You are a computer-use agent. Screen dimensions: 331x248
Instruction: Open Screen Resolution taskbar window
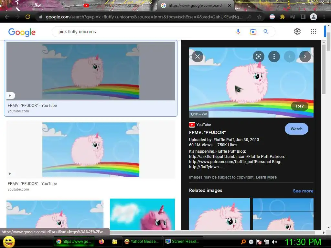(x=183, y=242)
